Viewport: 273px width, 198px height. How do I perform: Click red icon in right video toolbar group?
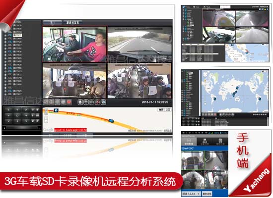97,102
